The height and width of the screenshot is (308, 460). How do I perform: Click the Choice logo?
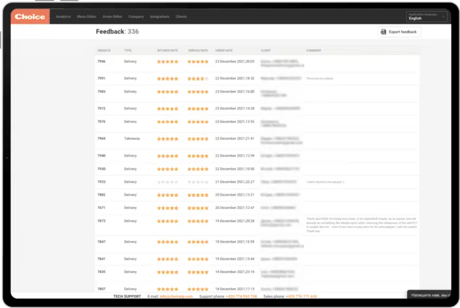30,17
